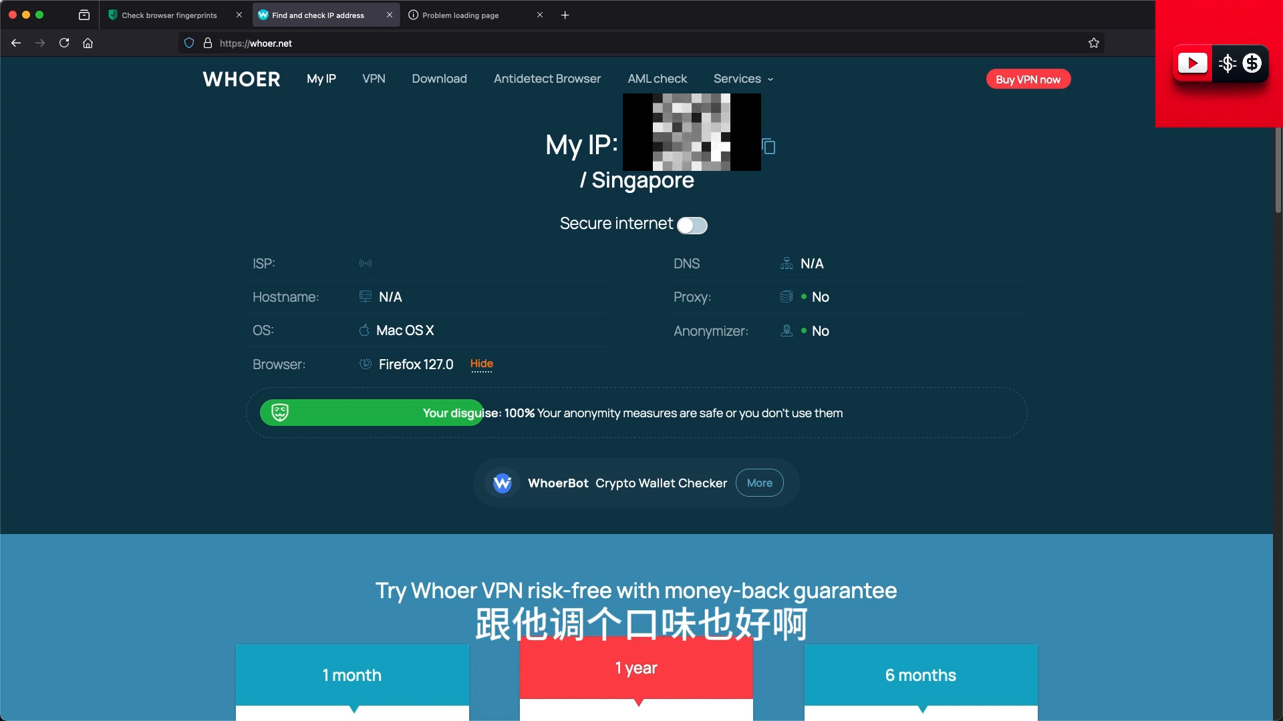Image resolution: width=1283 pixels, height=721 pixels.
Task: Click the site padlock icon
Action: [x=208, y=43]
